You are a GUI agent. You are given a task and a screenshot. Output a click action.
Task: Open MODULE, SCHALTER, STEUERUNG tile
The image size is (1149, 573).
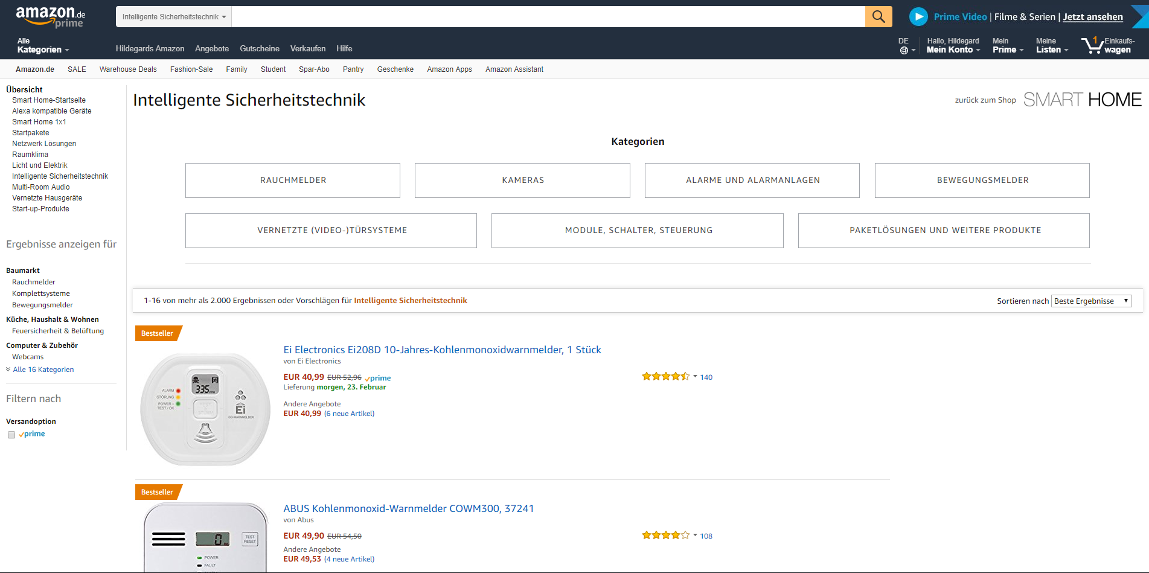[x=638, y=231]
